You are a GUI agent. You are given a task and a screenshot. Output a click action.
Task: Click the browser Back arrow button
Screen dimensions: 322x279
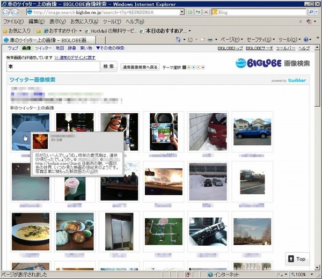(x=6, y=12)
